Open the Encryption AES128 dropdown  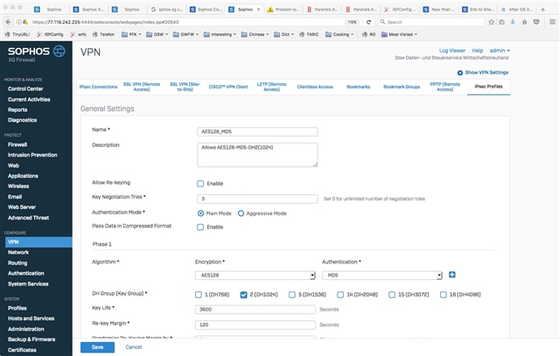pos(255,276)
